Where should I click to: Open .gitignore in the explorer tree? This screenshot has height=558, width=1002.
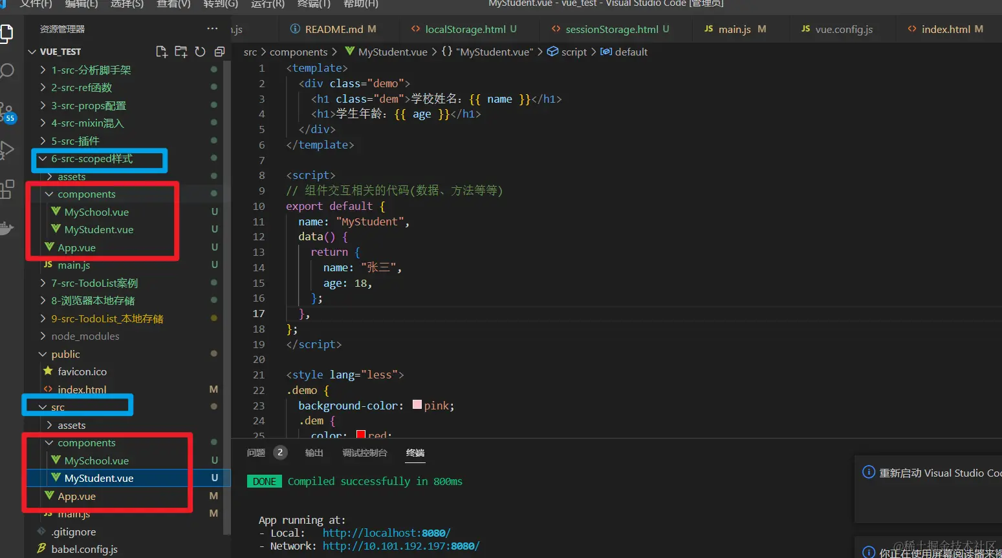74,532
